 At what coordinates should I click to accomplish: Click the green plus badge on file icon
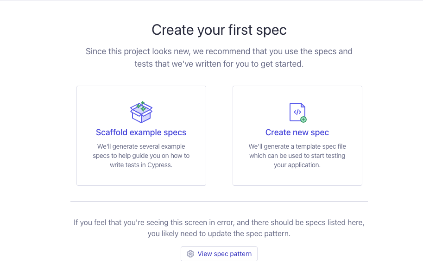(x=303, y=119)
